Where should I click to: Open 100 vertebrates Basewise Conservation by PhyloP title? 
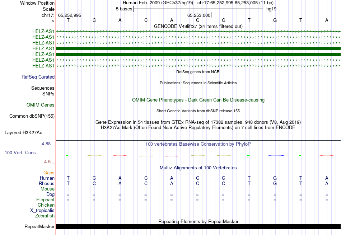coord(198,144)
